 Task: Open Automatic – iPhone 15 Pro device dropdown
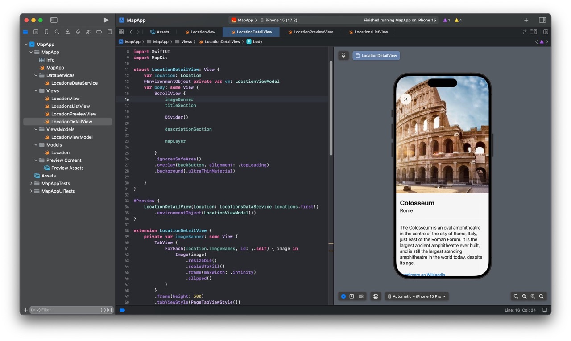417,296
